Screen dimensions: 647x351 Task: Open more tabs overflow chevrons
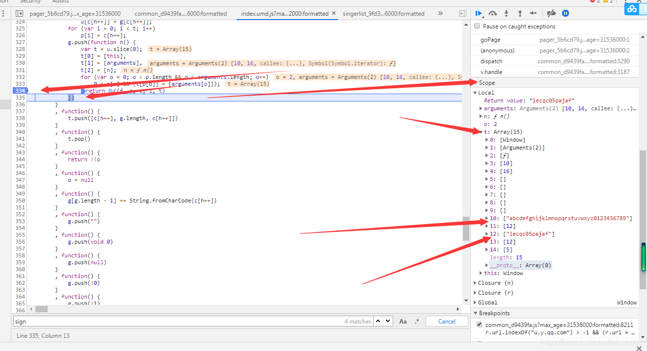click(440, 13)
